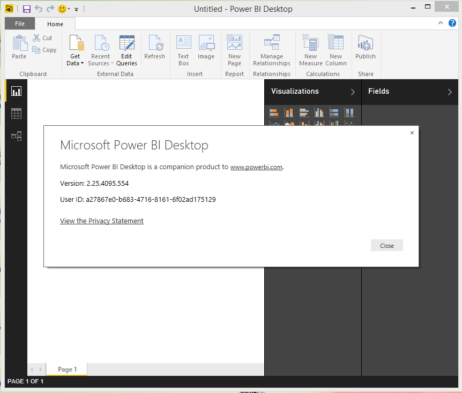Switch to Data view in left sidebar
Viewport: 462px width, 393px height.
[x=16, y=114]
